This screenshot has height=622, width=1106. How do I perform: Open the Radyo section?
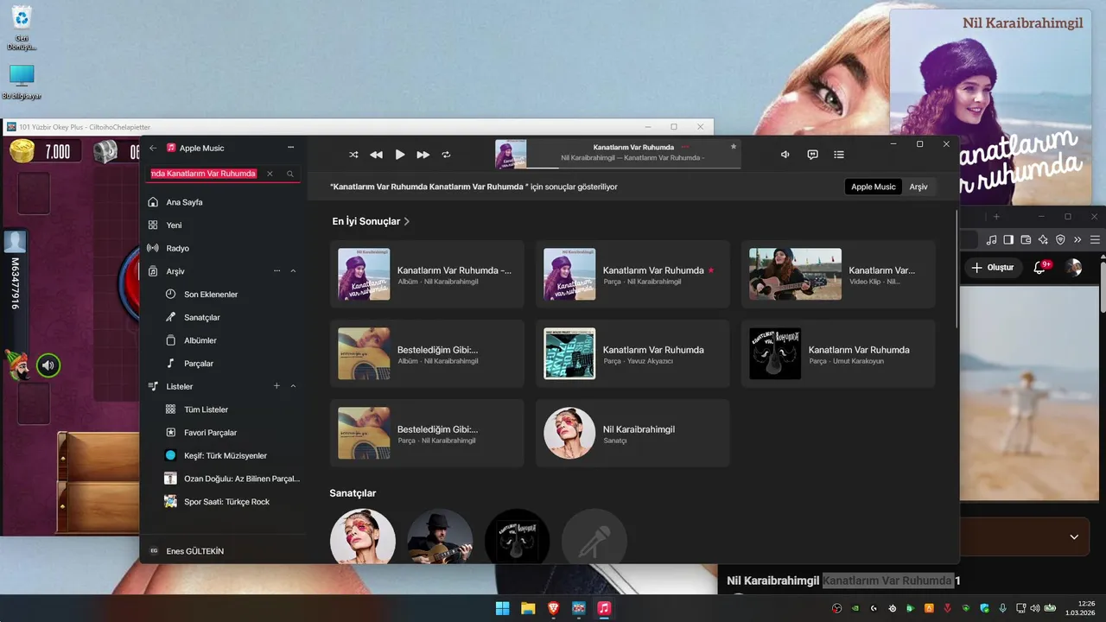[x=224, y=248]
